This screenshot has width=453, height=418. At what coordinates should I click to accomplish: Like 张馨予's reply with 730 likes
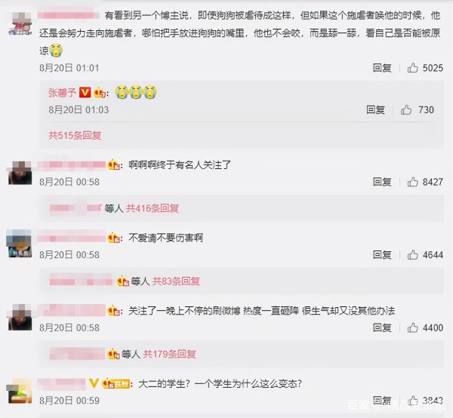406,109
